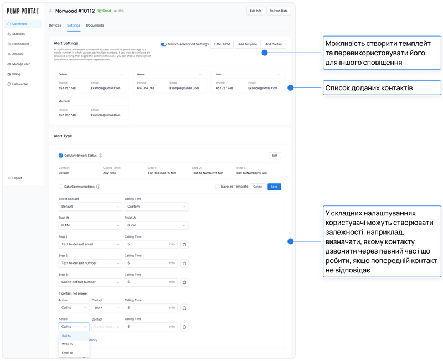Viewport: 443px width, 361px height.
Task: Open the more options menu on the Mechanic contact card
Action: point(122,101)
